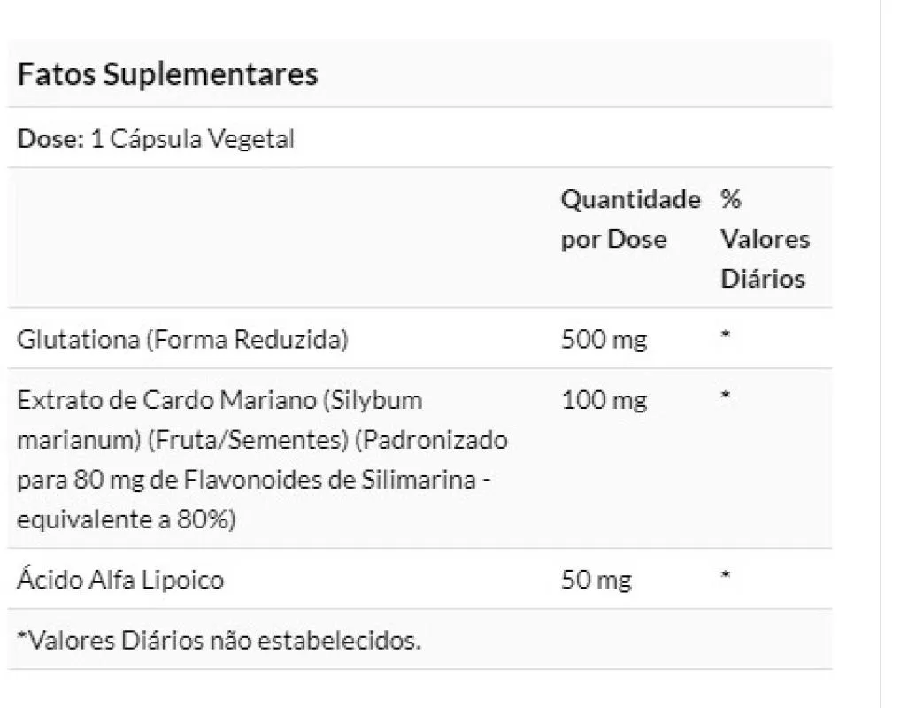This screenshot has height=708, width=908.
Task: Click the percent sign in the header
Action: coord(731,199)
